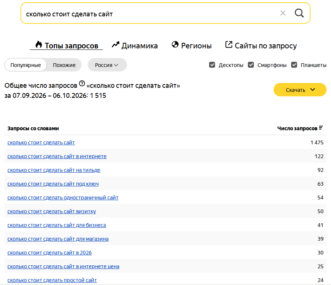Screen dimensions: 331x285
Task: Select the Популярные toggle option
Action: (26, 65)
